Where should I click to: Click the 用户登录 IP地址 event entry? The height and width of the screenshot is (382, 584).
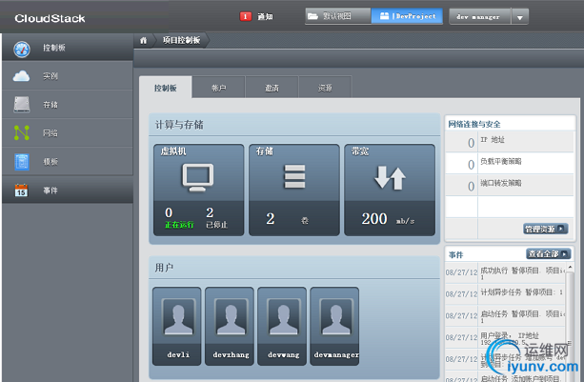[506, 337]
